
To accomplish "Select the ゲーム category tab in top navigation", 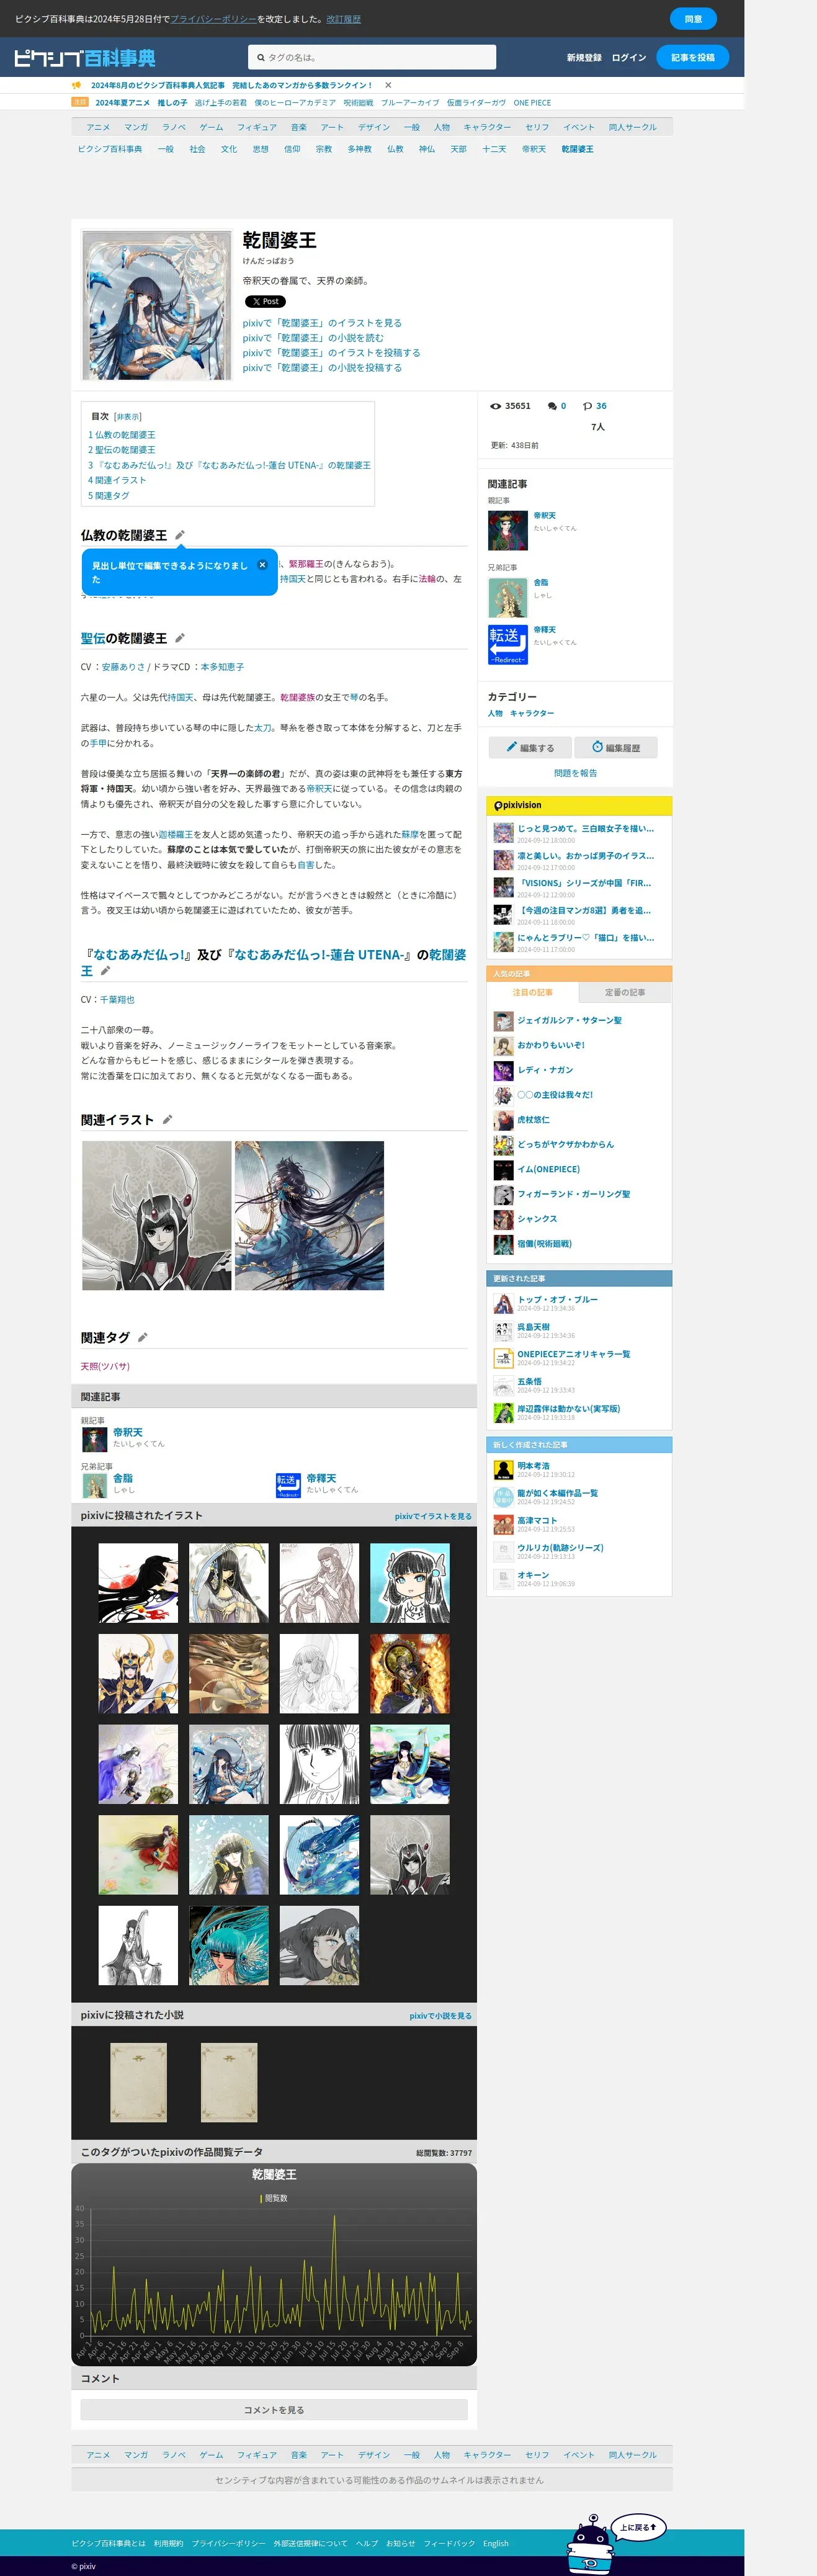I will pos(211,127).
